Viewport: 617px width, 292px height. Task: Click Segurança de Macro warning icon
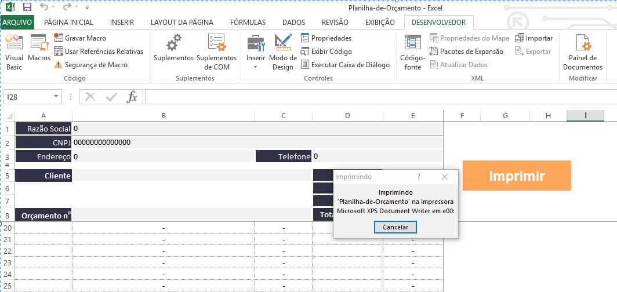click(x=58, y=65)
